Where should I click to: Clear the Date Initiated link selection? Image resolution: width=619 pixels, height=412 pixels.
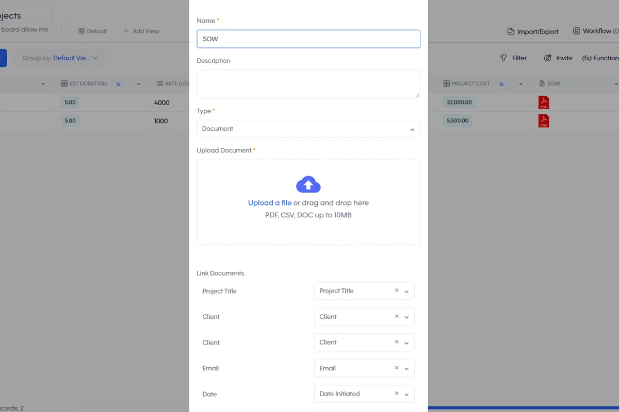pyautogui.click(x=397, y=393)
